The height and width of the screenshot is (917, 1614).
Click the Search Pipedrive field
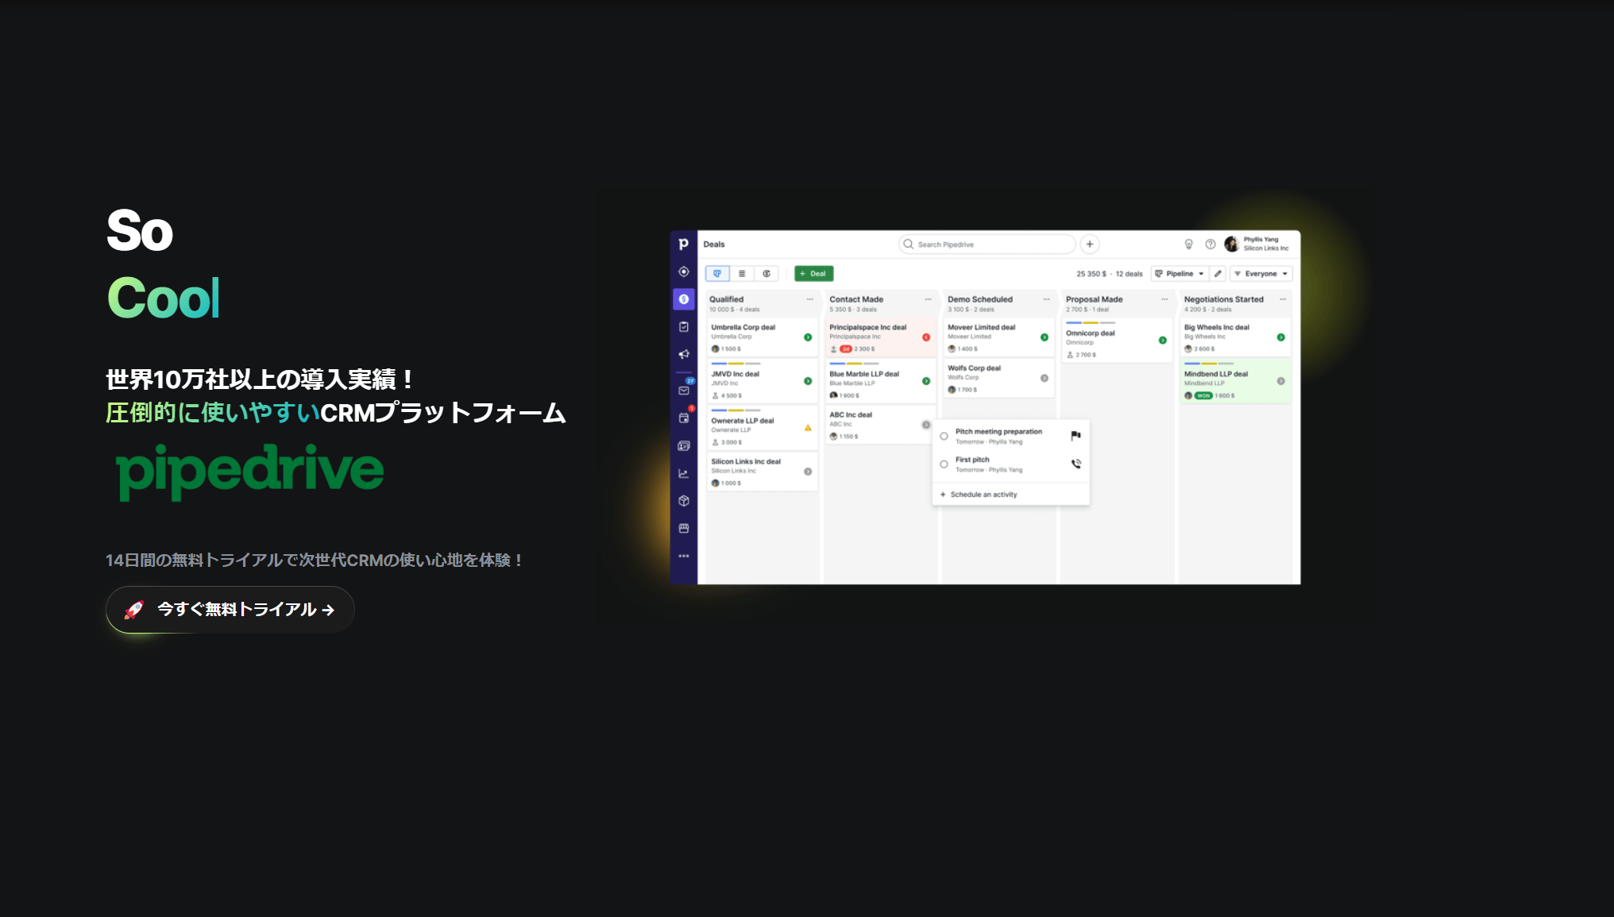[x=987, y=245]
